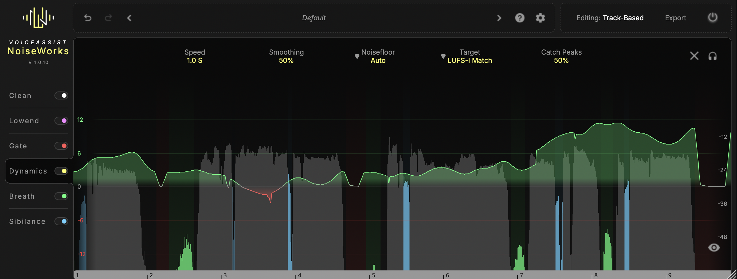Viewport: 737px width, 279px height.
Task: Toggle plugin power button
Action: (x=713, y=17)
